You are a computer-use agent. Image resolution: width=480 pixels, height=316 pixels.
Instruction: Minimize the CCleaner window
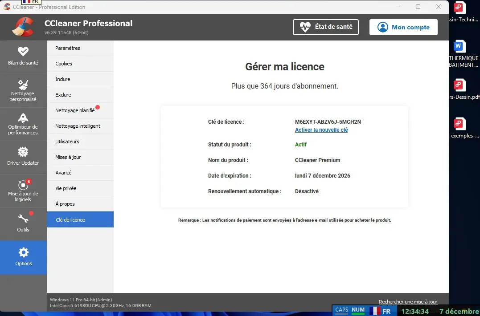click(398, 7)
